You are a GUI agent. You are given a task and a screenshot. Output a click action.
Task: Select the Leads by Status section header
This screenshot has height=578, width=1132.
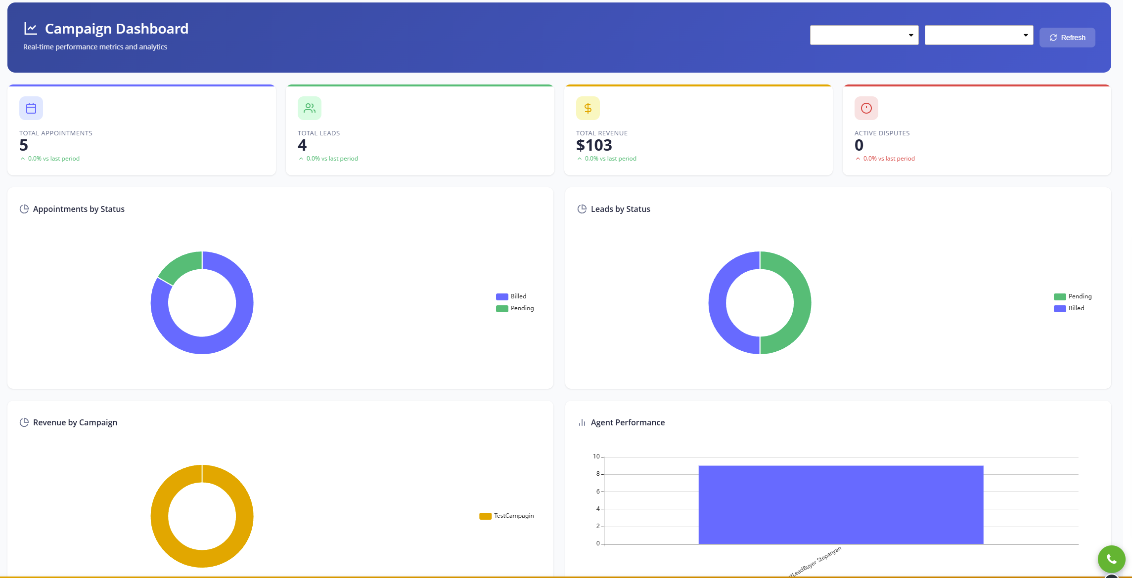coord(621,208)
